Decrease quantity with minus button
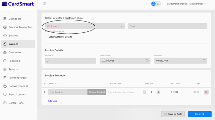Image resolution: width=215 pixels, height=120 pixels. pyautogui.click(x=144, y=92)
